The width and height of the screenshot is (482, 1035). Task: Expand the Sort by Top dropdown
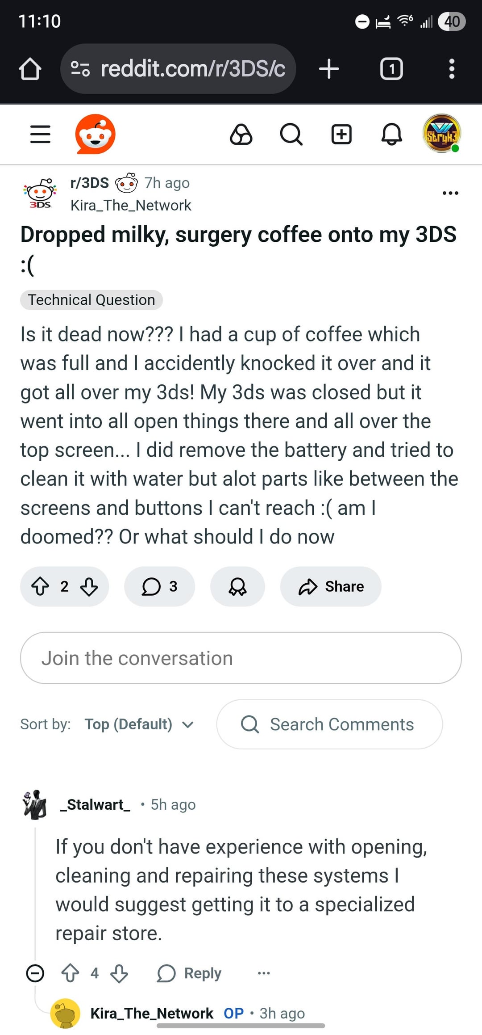139,724
